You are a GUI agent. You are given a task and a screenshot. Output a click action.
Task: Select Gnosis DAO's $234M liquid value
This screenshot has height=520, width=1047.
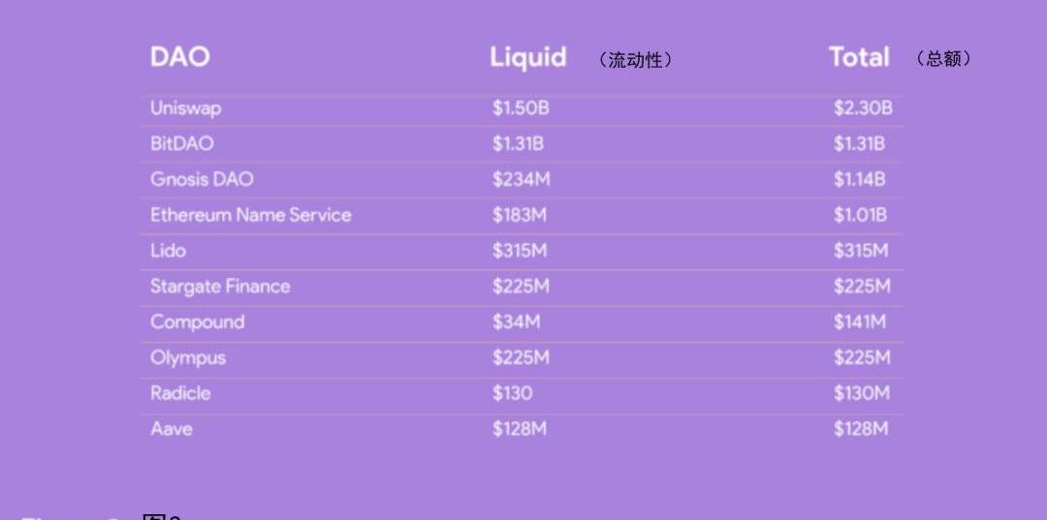click(521, 179)
